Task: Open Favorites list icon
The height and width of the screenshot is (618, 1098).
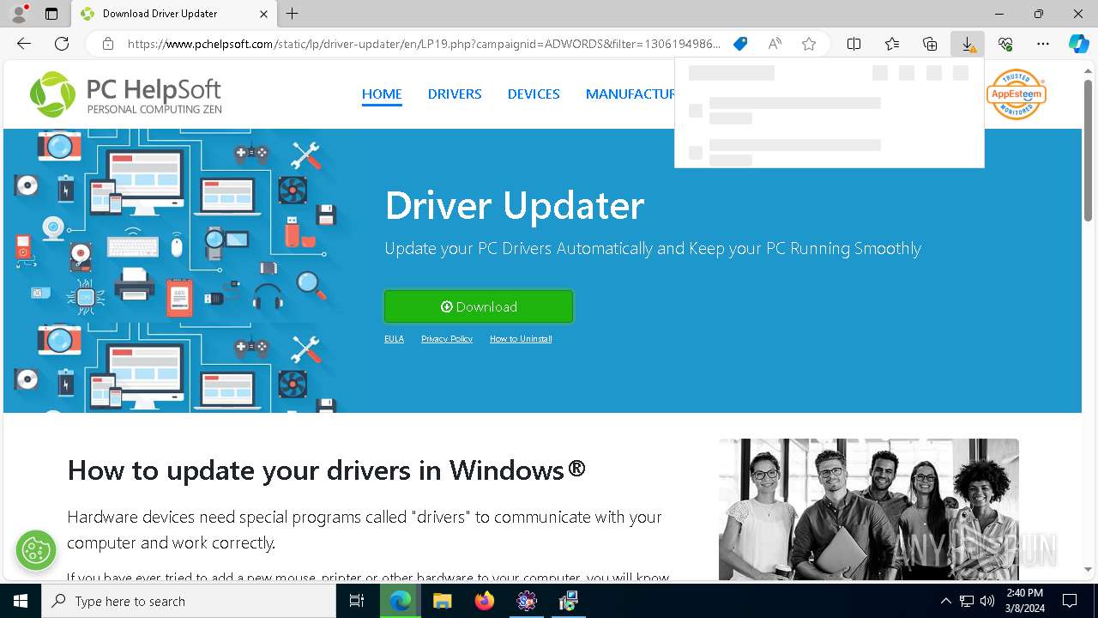Action: (892, 44)
